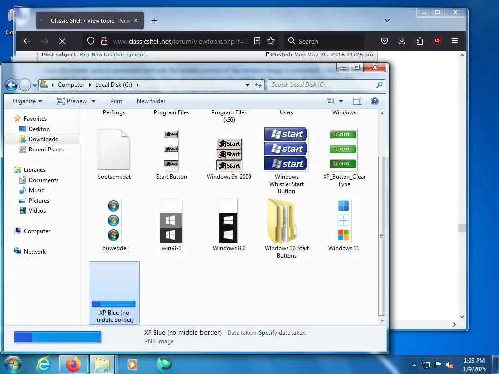Click Local Disk (C:) breadcrumb segment
The width and height of the screenshot is (499, 374).
click(114, 85)
